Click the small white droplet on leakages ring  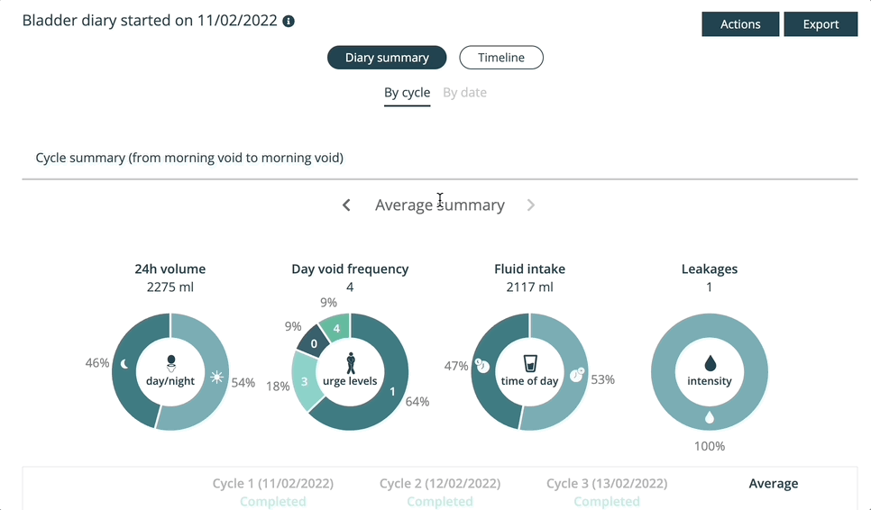(x=710, y=417)
